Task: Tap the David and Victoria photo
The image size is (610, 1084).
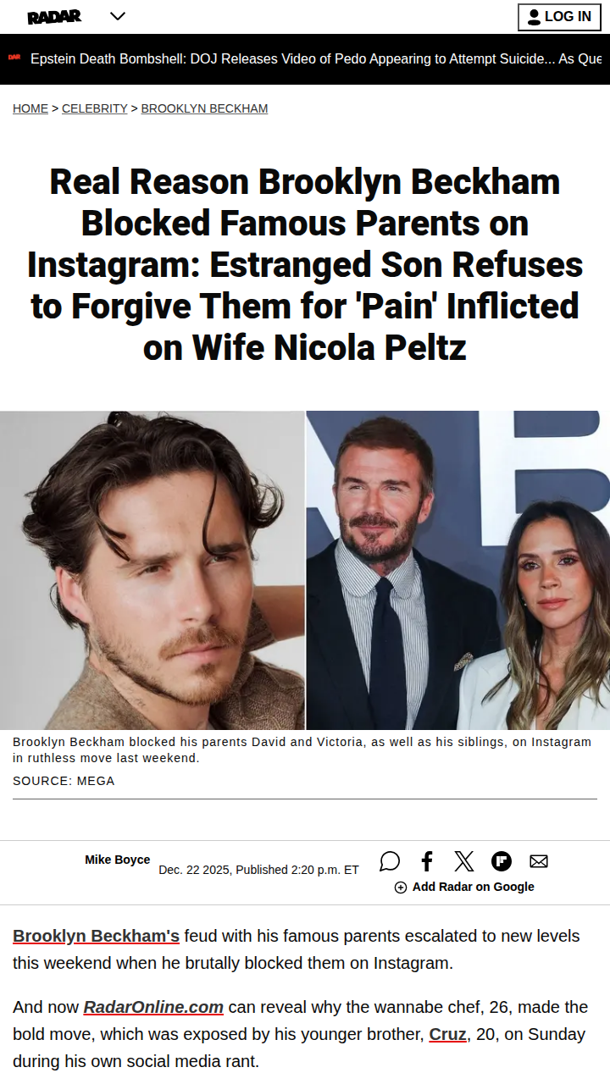Action: click(458, 570)
